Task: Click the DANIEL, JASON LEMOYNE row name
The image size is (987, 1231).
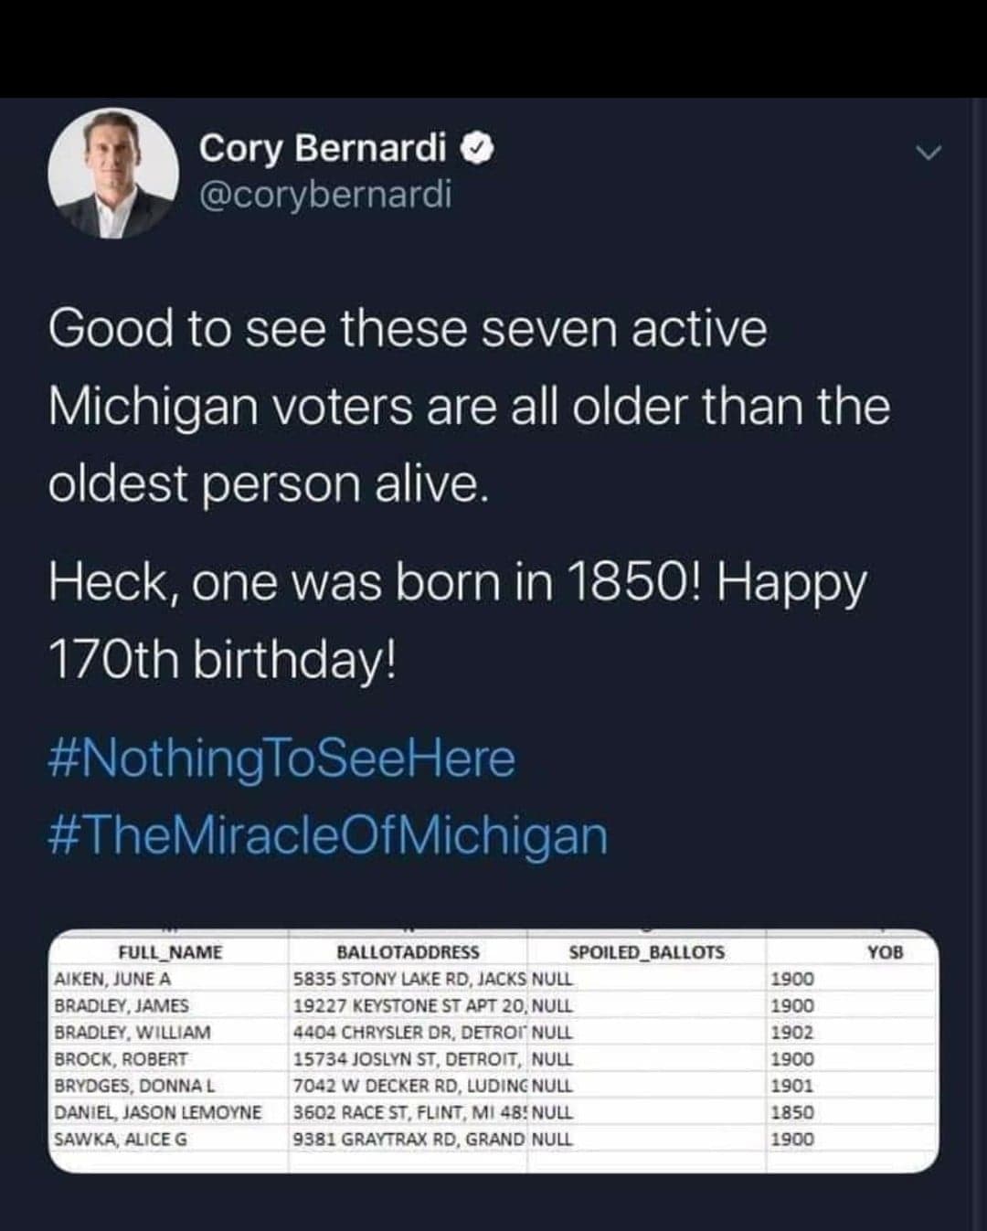Action: (158, 1112)
